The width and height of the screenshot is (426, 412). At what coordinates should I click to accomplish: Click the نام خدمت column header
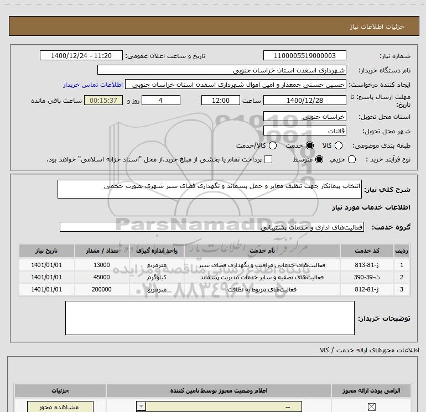pos(262,251)
